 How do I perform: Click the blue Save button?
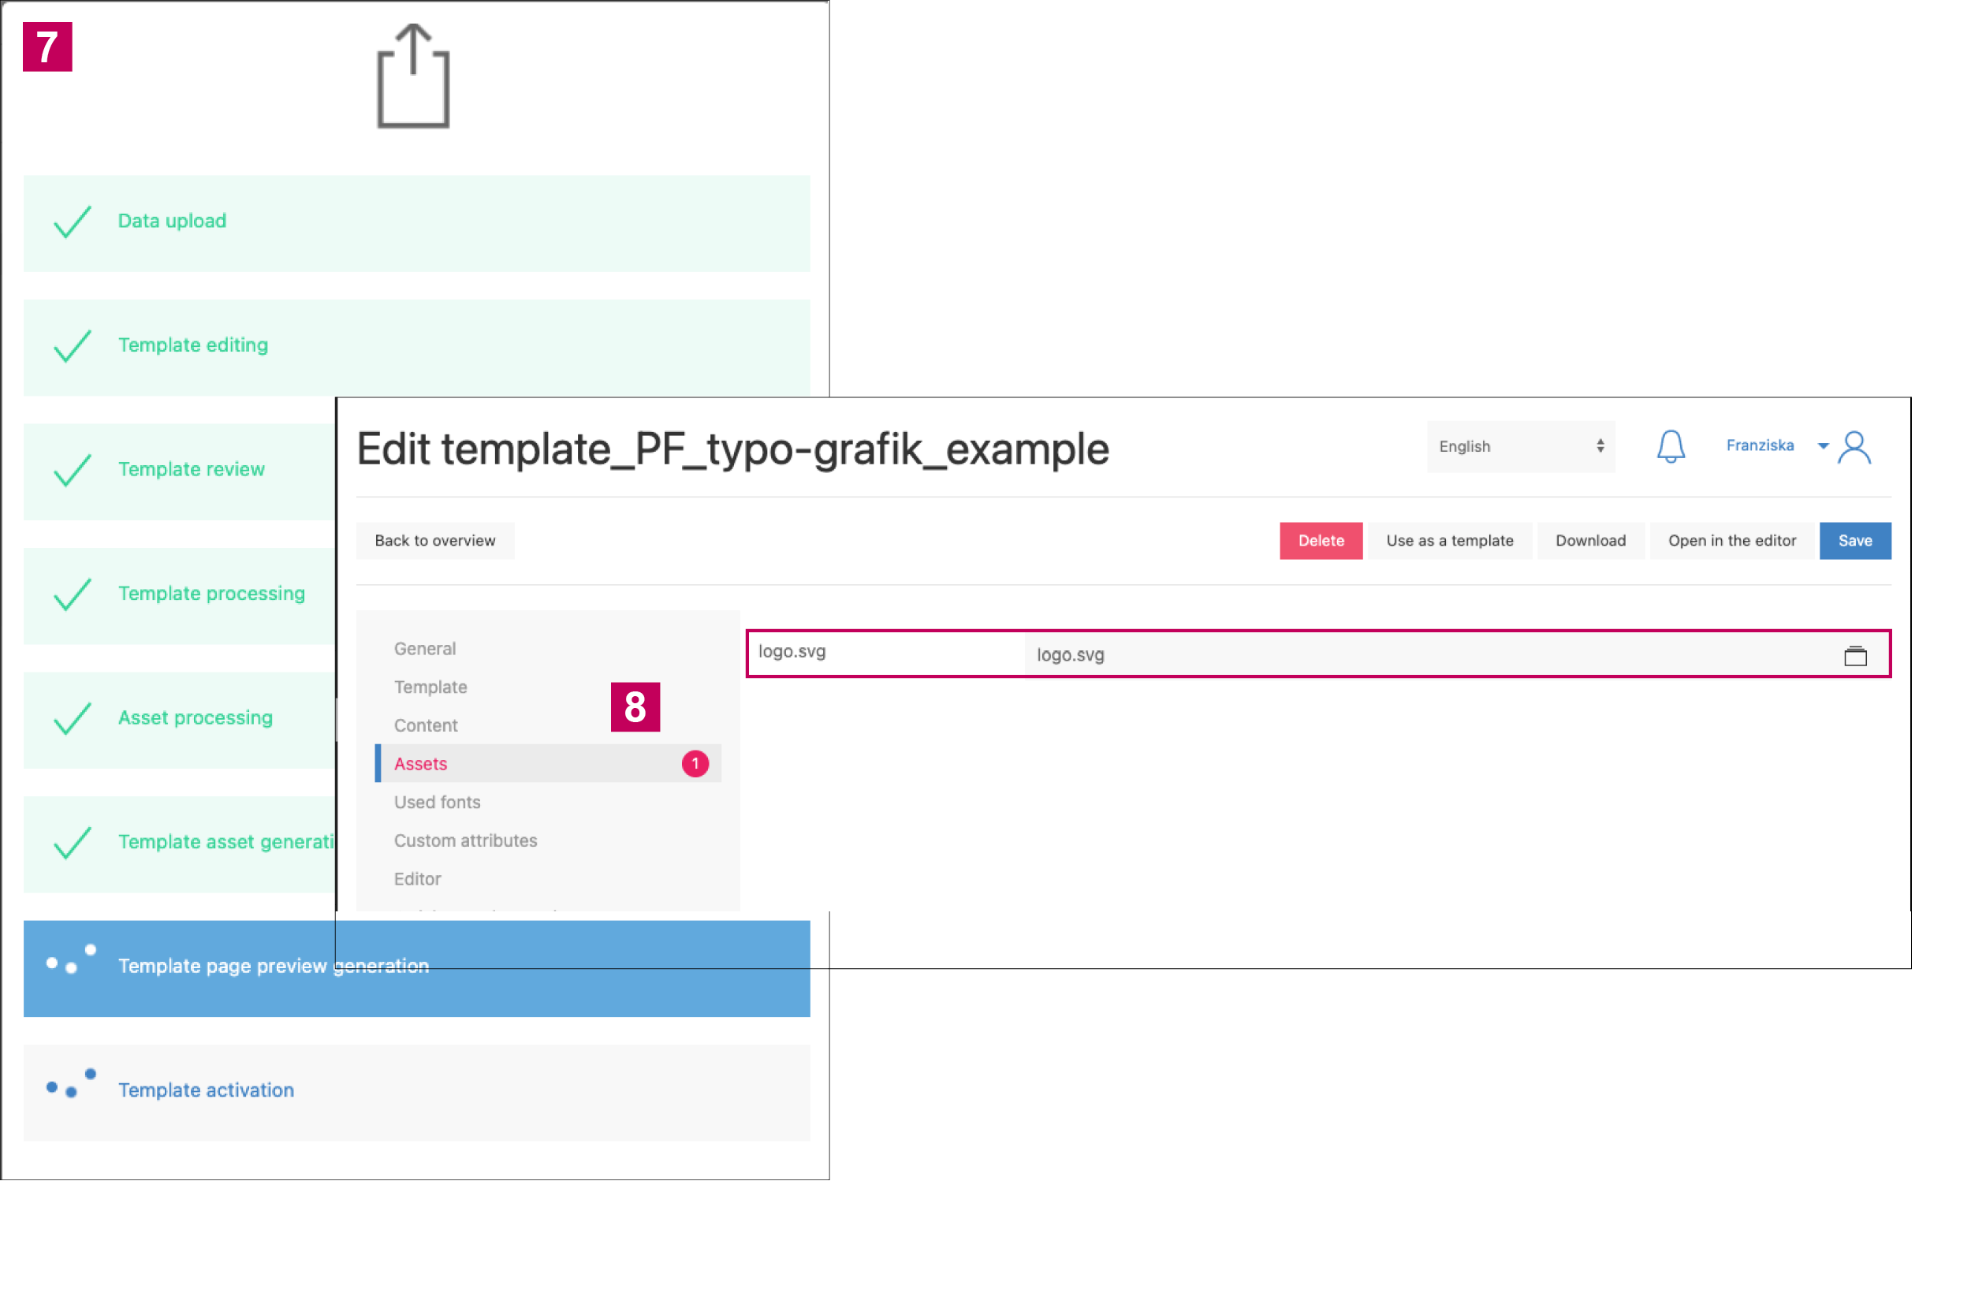coord(1854,541)
